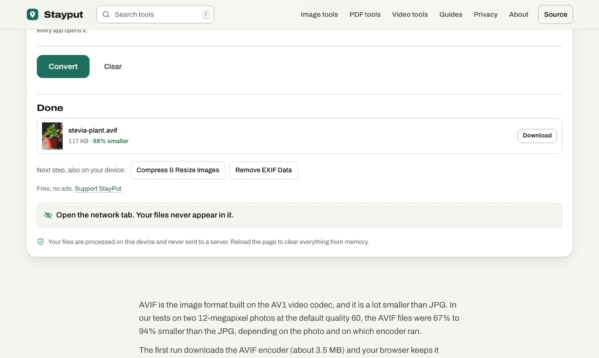
Task: Click the Stayput brand name
Action: pyautogui.click(x=64, y=15)
